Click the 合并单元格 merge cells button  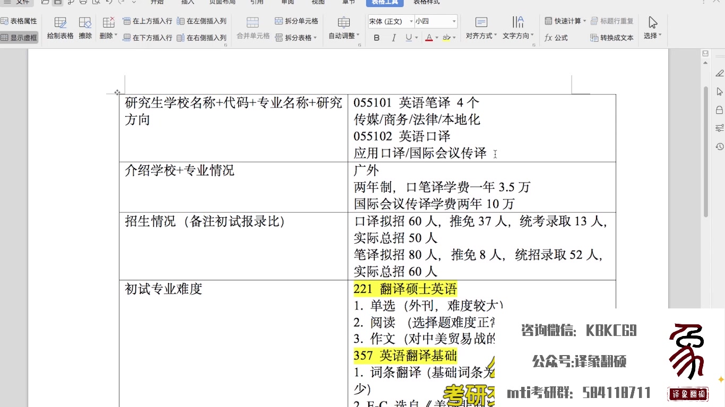(x=253, y=29)
